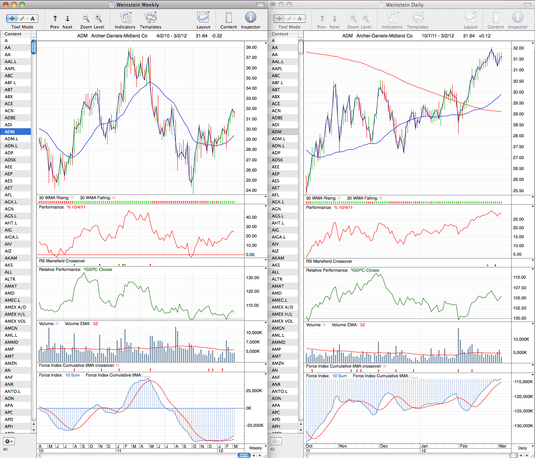Open Relative Performance panel menu arrow in Weekly
This screenshot has width=535, height=458.
coord(266,269)
